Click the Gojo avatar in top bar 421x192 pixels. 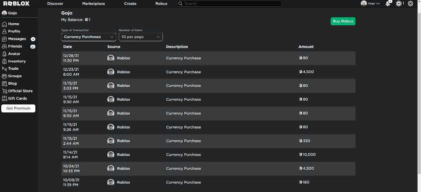[364, 3]
